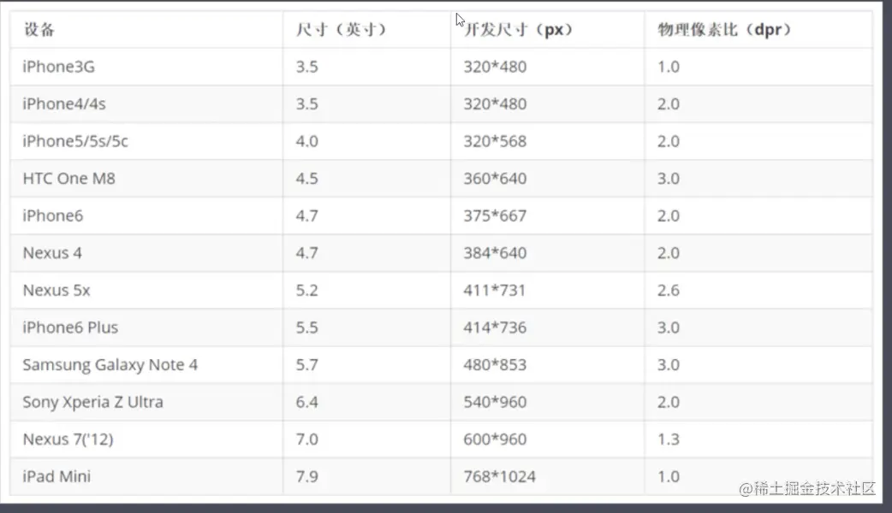Click the 1.0 dpr for iPhone3G

pyautogui.click(x=669, y=67)
